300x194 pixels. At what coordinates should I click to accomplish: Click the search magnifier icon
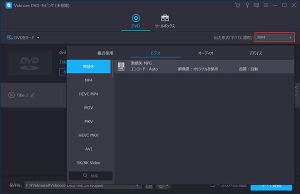coord(85,175)
